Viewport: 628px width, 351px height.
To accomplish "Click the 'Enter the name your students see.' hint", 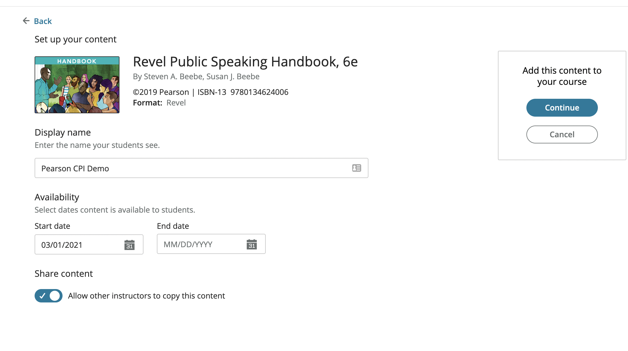I will click(97, 145).
